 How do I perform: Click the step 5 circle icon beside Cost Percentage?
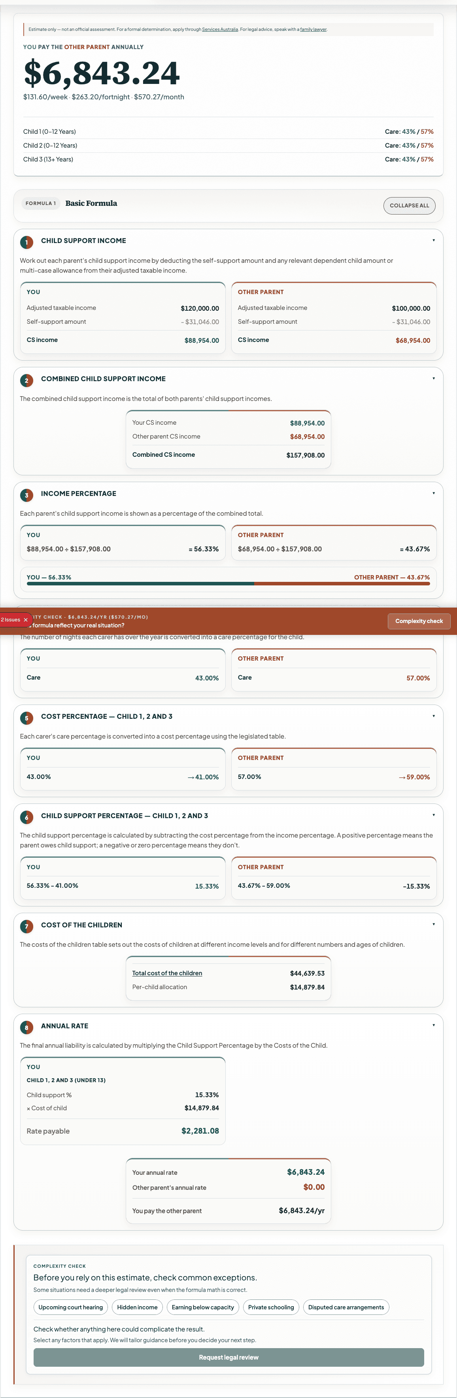pyautogui.click(x=26, y=718)
